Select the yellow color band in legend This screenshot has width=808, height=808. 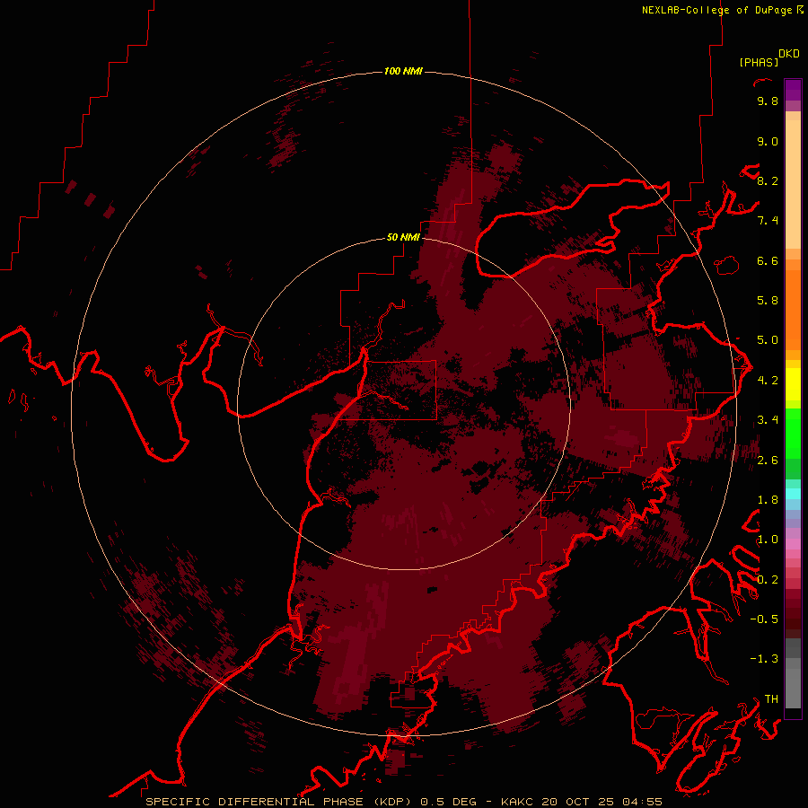pyautogui.click(x=793, y=384)
